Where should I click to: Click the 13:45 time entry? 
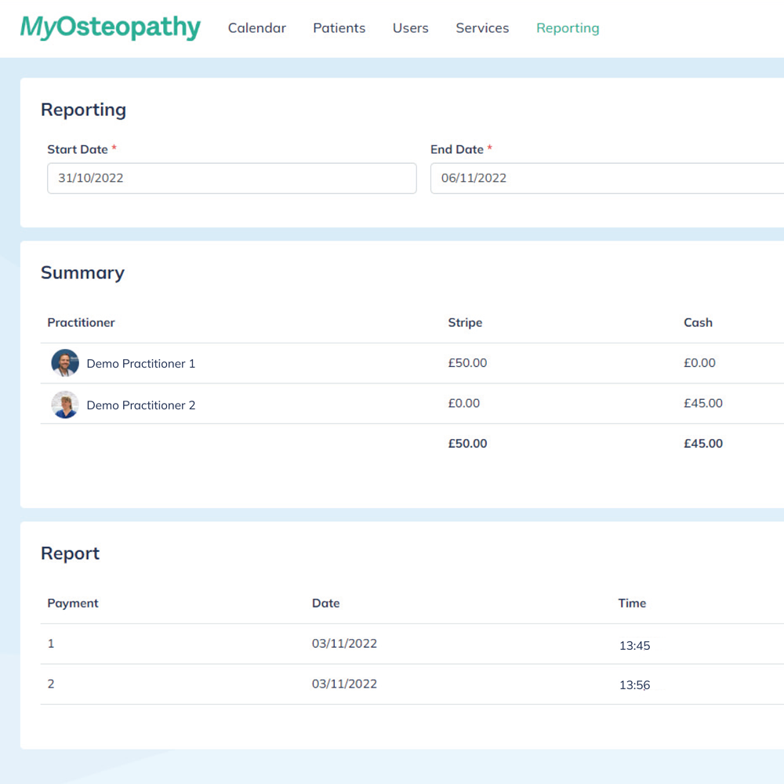[x=634, y=645]
